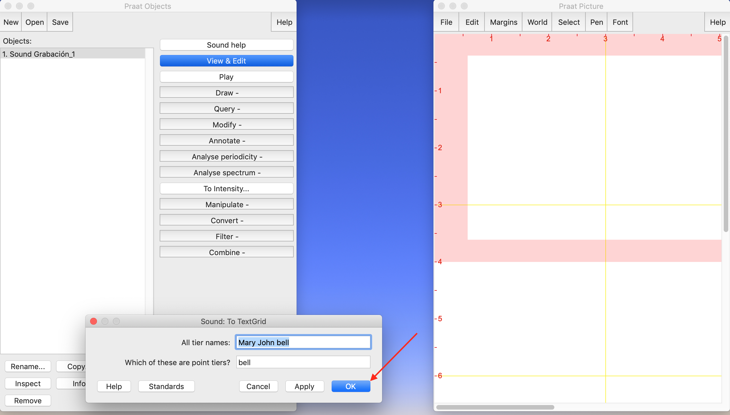730x415 pixels.
Task: Open the Convert dropdown button
Action: (x=226, y=220)
